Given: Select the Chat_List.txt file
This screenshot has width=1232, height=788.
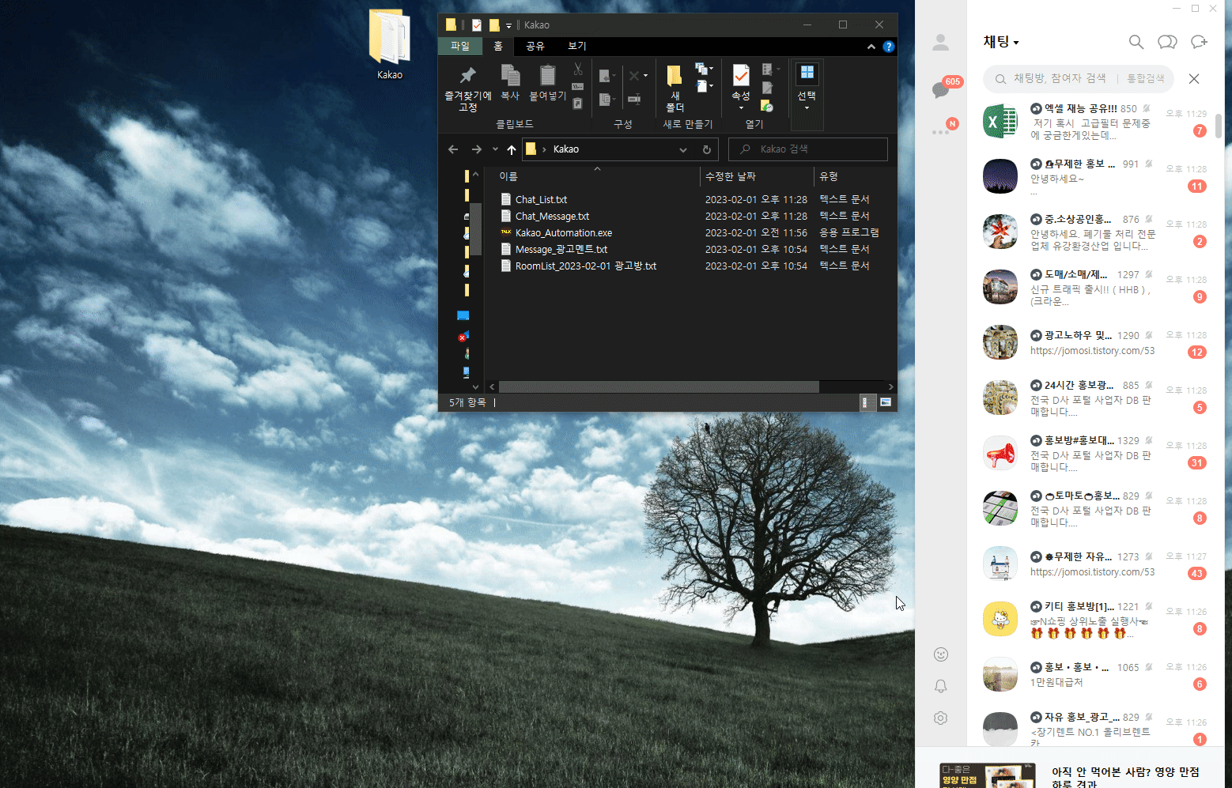Looking at the screenshot, I should click(x=541, y=200).
